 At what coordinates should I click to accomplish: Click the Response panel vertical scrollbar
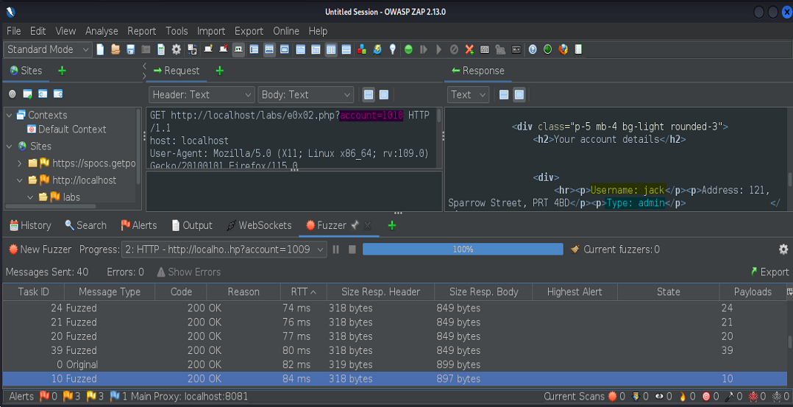pyautogui.click(x=790, y=179)
